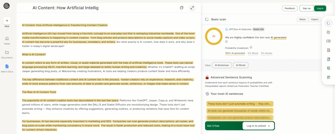Screen dimensions: 335x134
Task: Click the highlighted document title line in text
Action: tap(65, 25)
